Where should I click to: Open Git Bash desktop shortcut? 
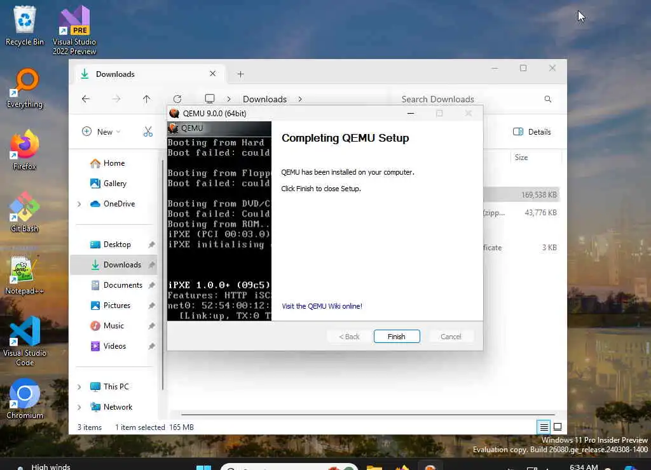(25, 212)
